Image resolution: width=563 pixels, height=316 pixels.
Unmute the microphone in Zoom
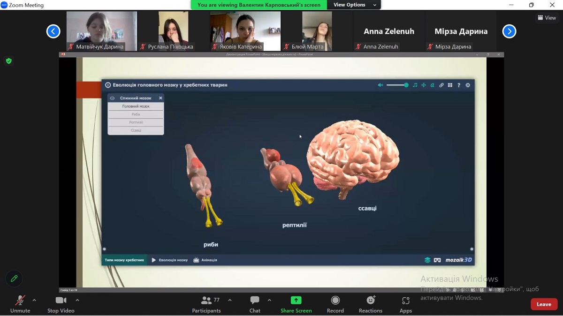coord(20,304)
